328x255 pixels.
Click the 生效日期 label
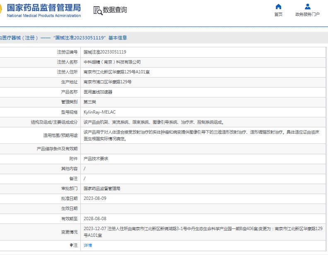(69, 208)
